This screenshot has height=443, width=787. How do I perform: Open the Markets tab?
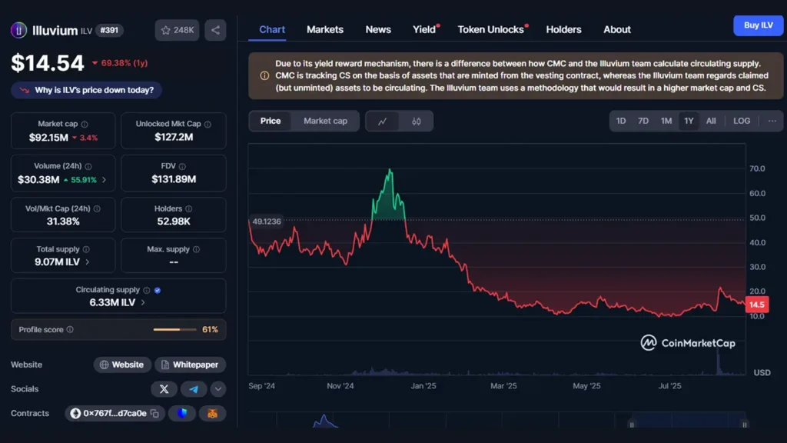tap(325, 30)
